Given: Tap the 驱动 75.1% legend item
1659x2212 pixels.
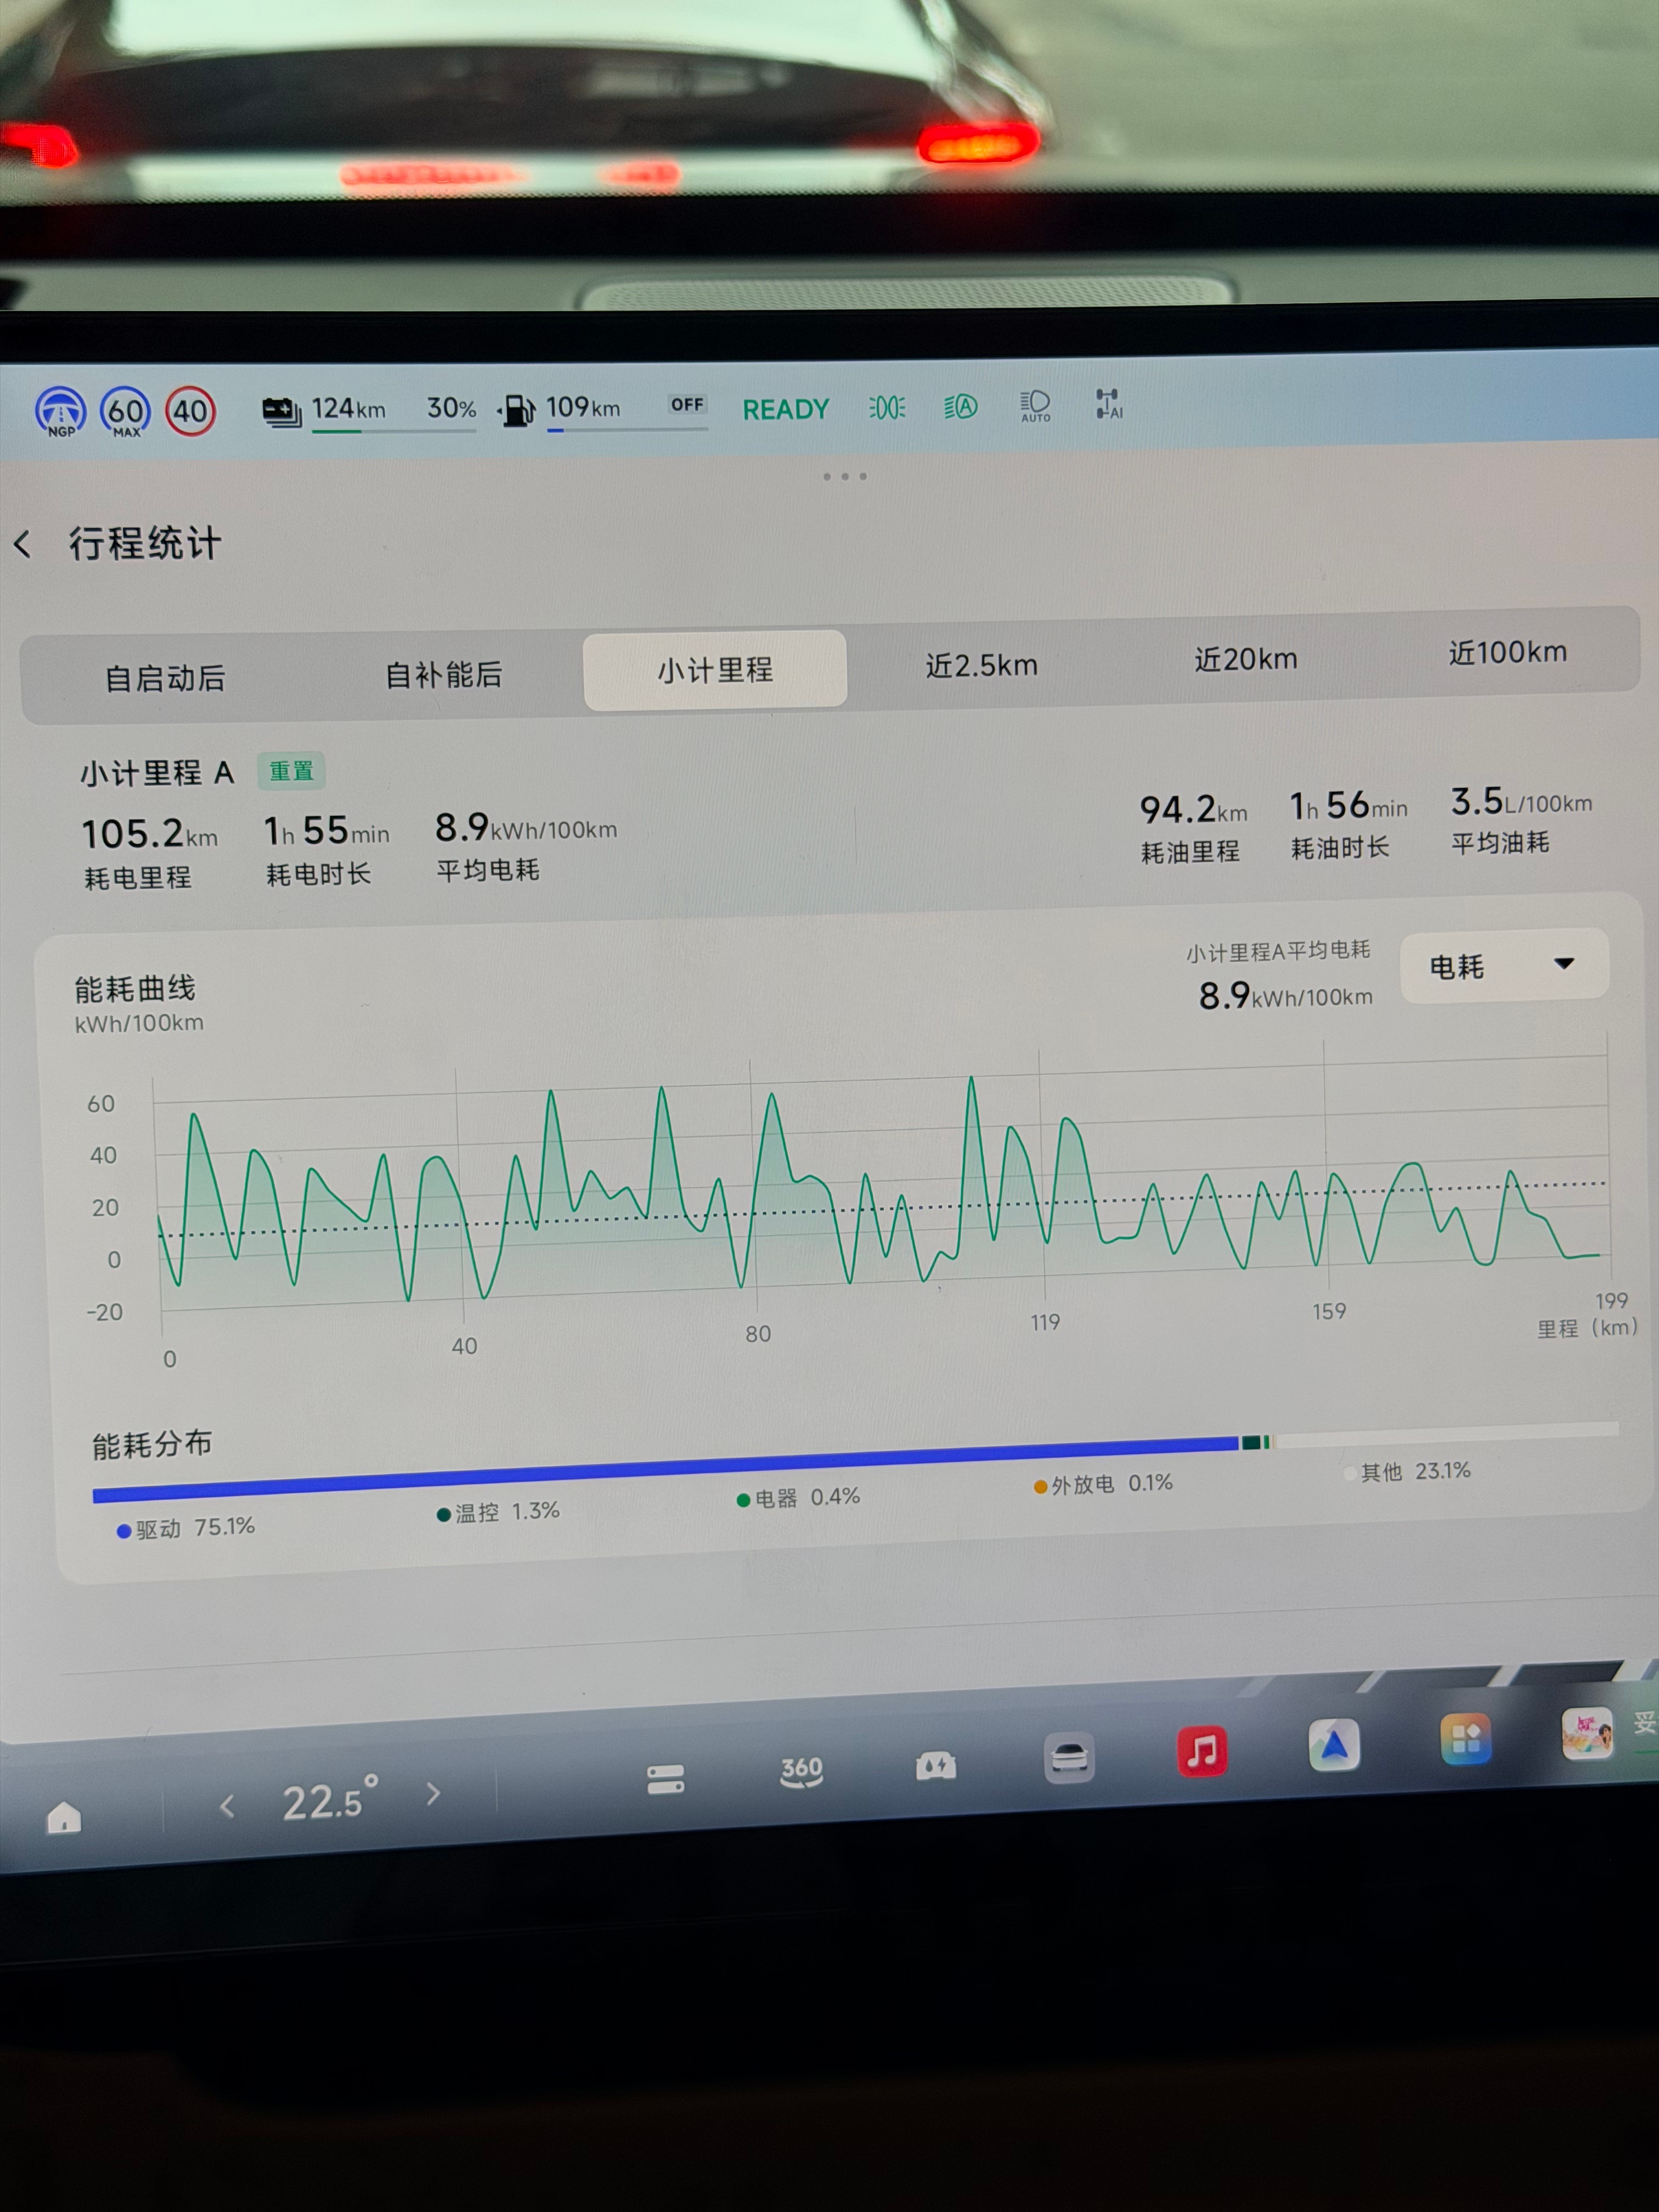Looking at the screenshot, I should (186, 1529).
